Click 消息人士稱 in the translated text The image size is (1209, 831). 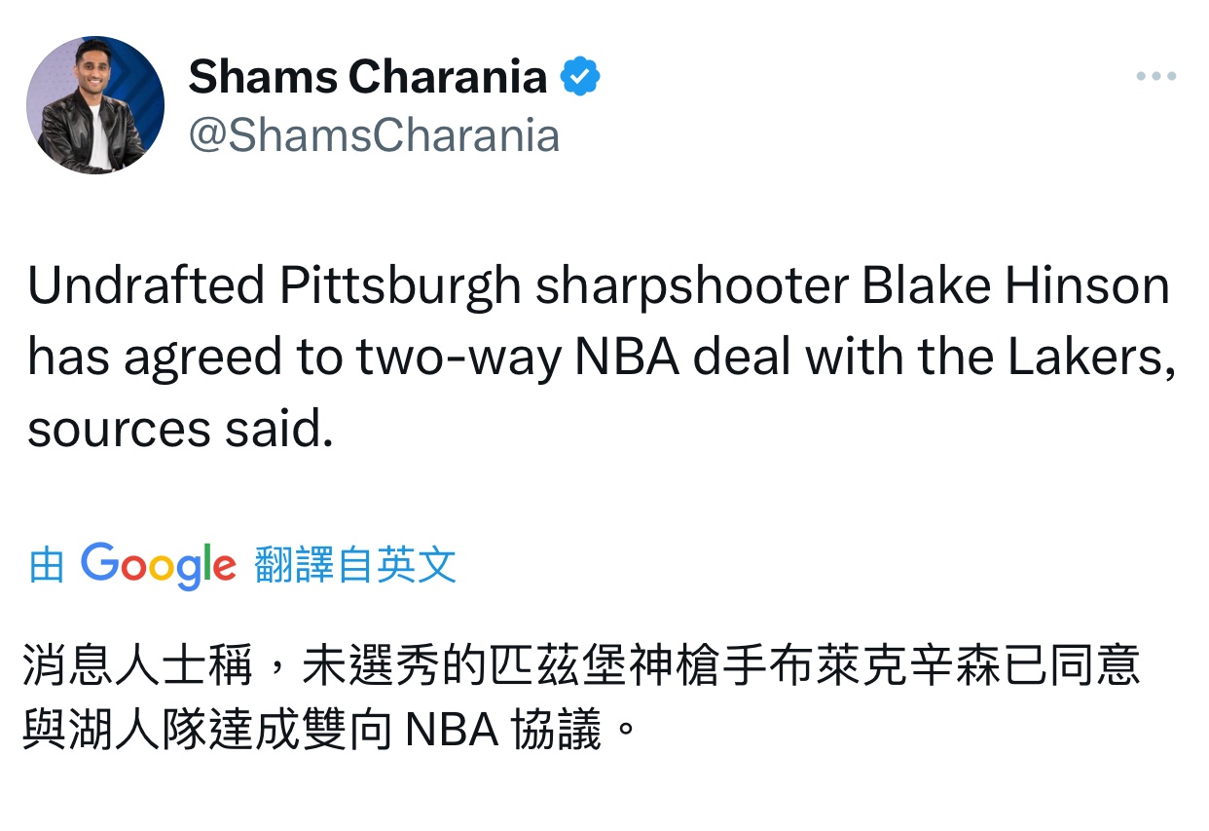pyautogui.click(x=136, y=667)
